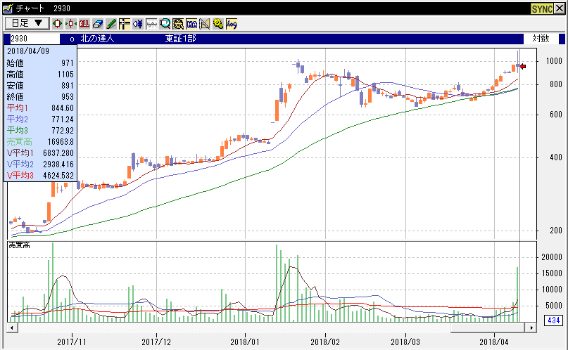Click the yen currency icon

pos(137,23)
